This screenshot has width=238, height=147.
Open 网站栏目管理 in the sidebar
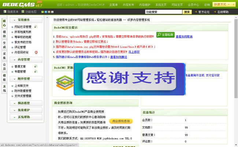[23, 27]
